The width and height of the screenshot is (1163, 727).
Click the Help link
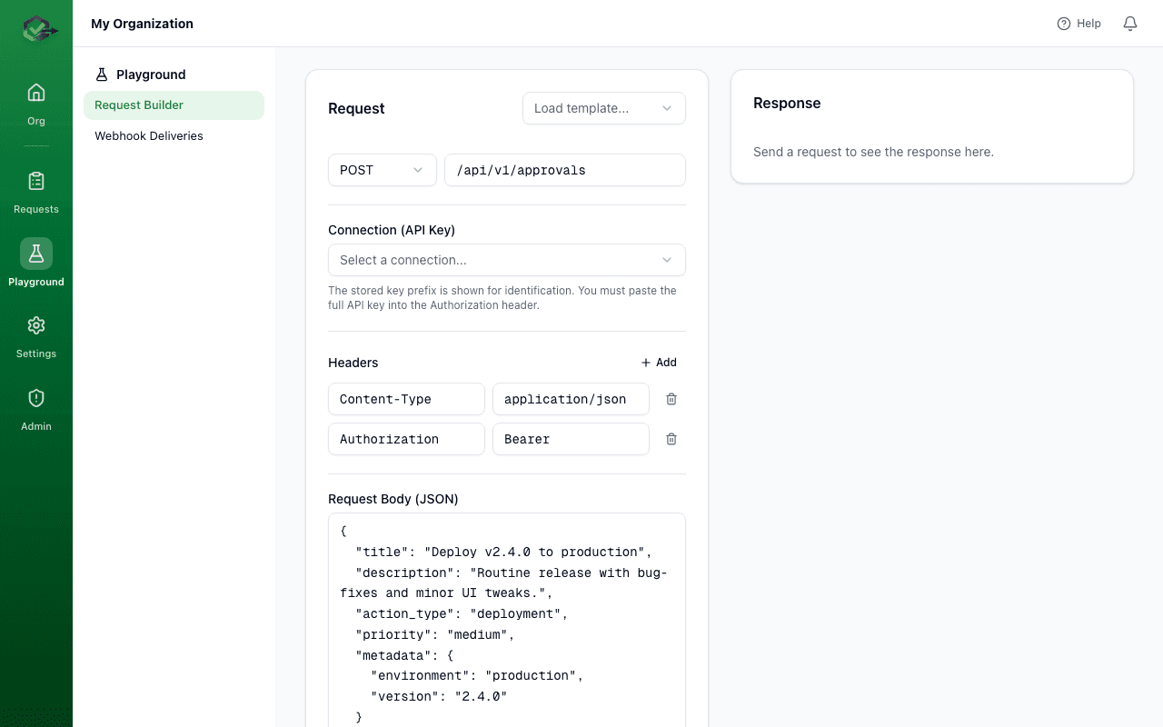point(1079,23)
